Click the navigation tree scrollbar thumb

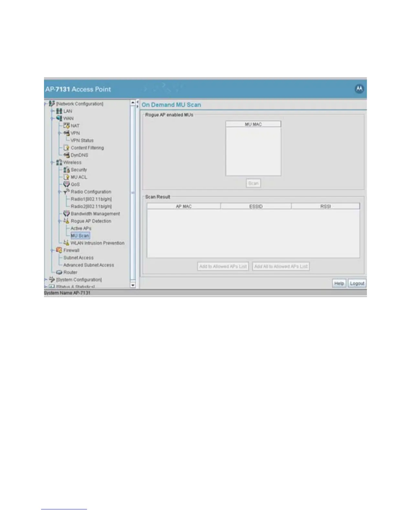click(133, 193)
